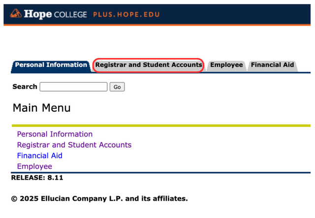This screenshot has height=218, width=315.
Task: Focus the Search text field
Action: [x=73, y=87]
